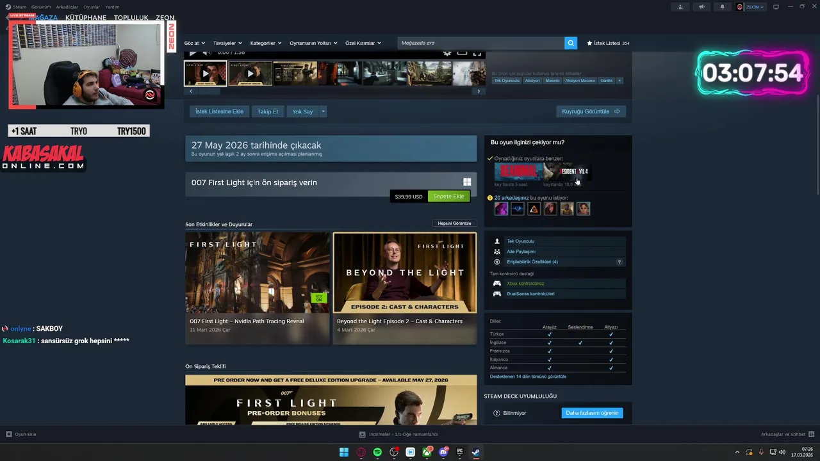
Task: Toggle fullscreen on the trailer player
Action: point(477,53)
